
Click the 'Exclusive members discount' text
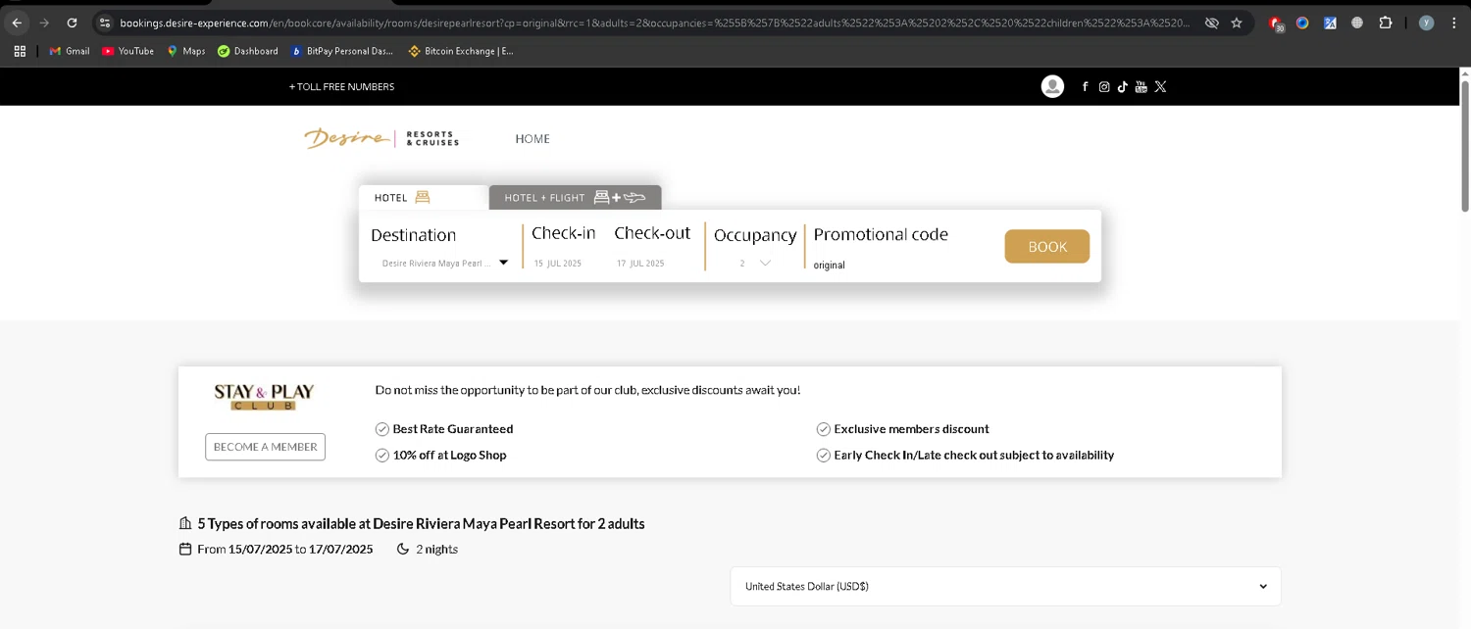911,429
